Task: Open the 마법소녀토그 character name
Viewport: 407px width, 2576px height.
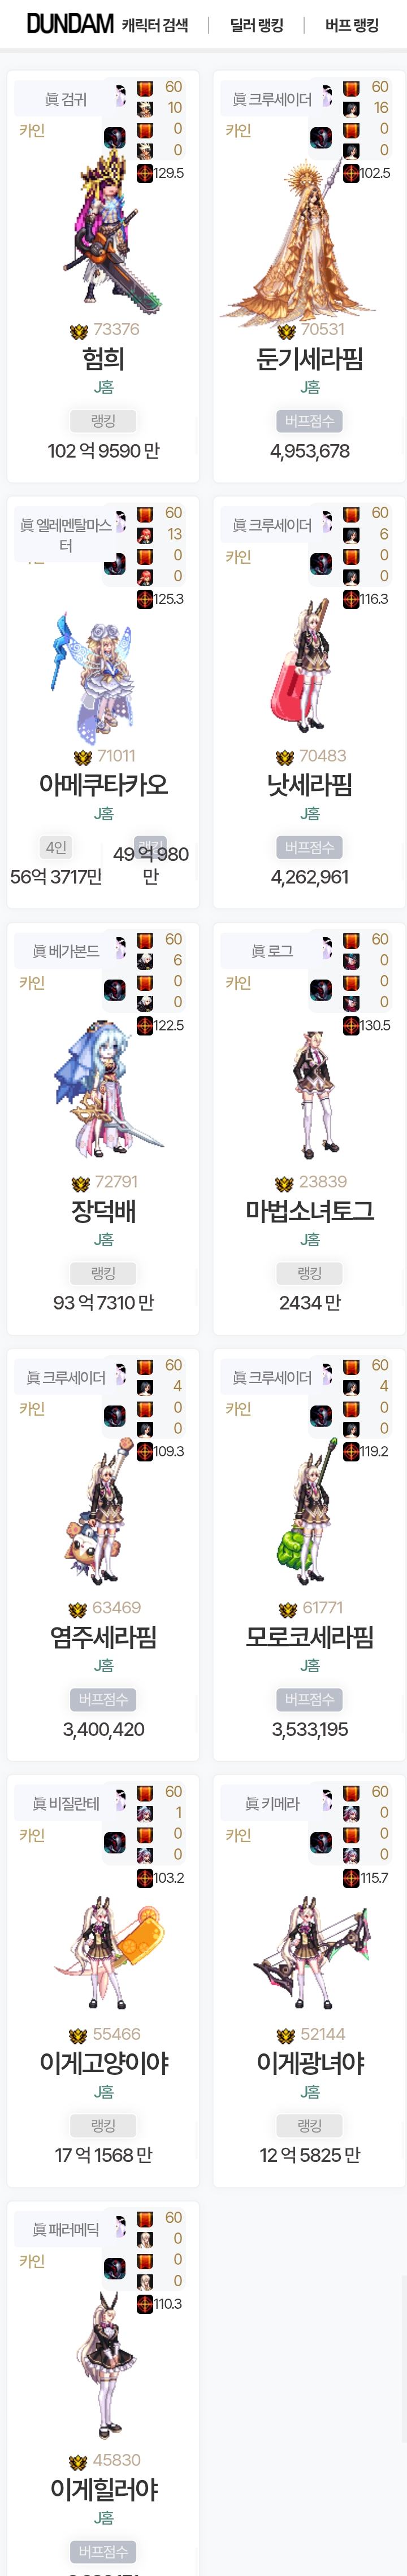Action: tap(310, 1211)
